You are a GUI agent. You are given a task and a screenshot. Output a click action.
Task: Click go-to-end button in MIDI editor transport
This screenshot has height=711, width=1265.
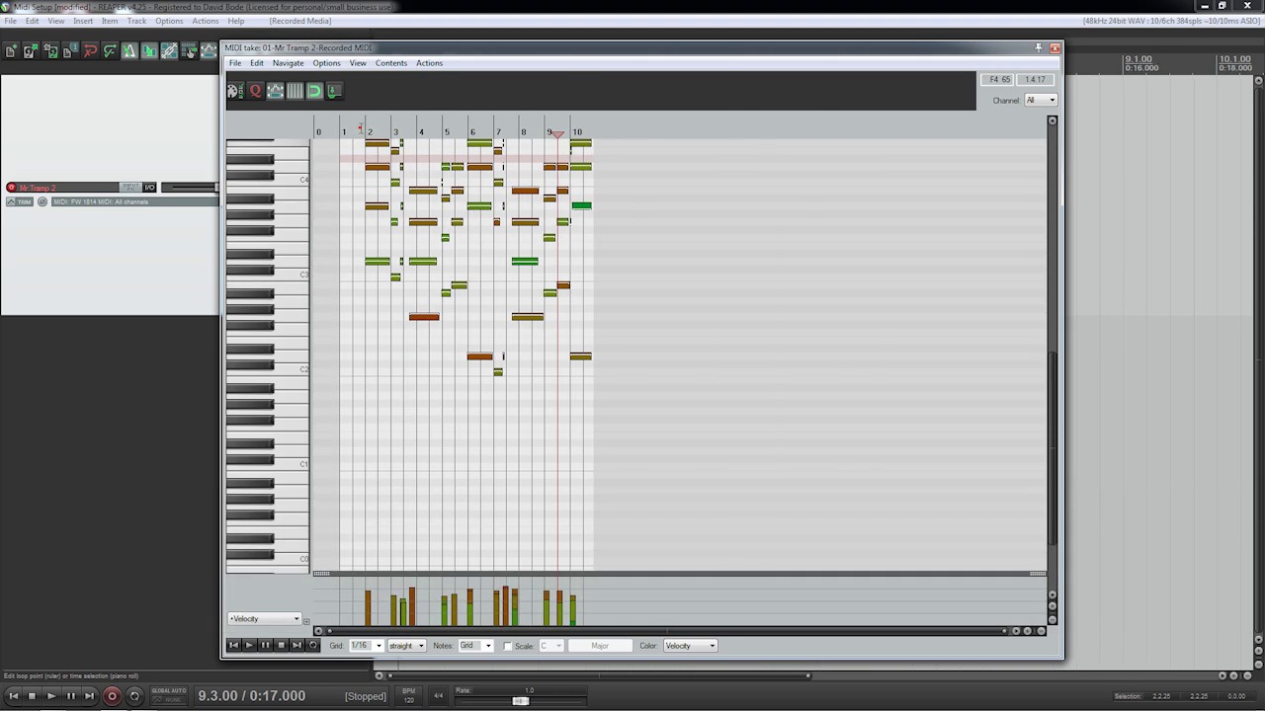tap(296, 646)
